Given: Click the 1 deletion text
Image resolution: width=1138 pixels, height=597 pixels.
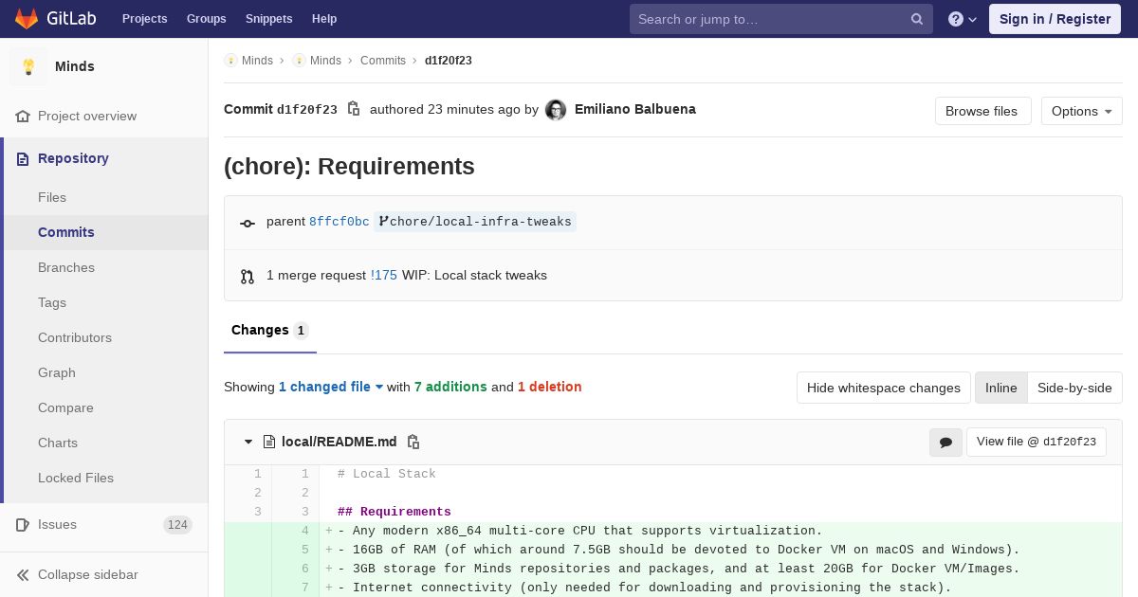Looking at the screenshot, I should (550, 387).
